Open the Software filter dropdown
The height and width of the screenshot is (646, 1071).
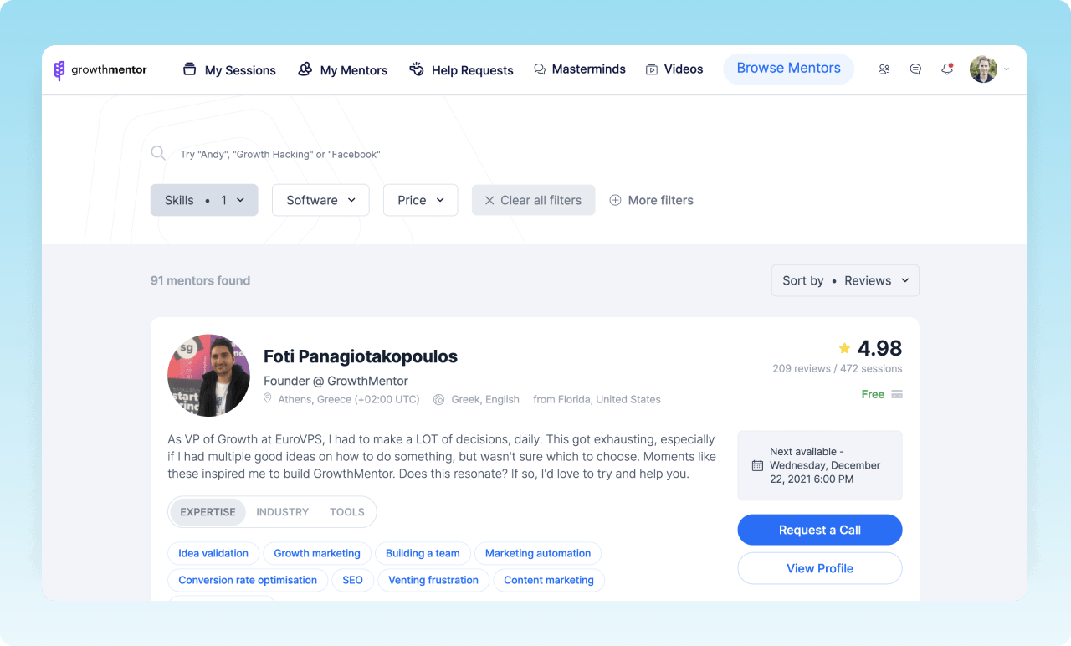coord(320,200)
